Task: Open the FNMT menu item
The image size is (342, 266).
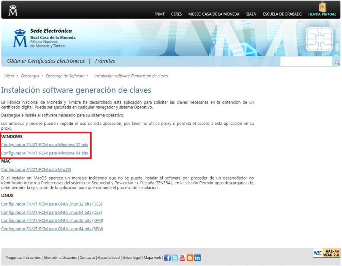Action: click(x=160, y=14)
